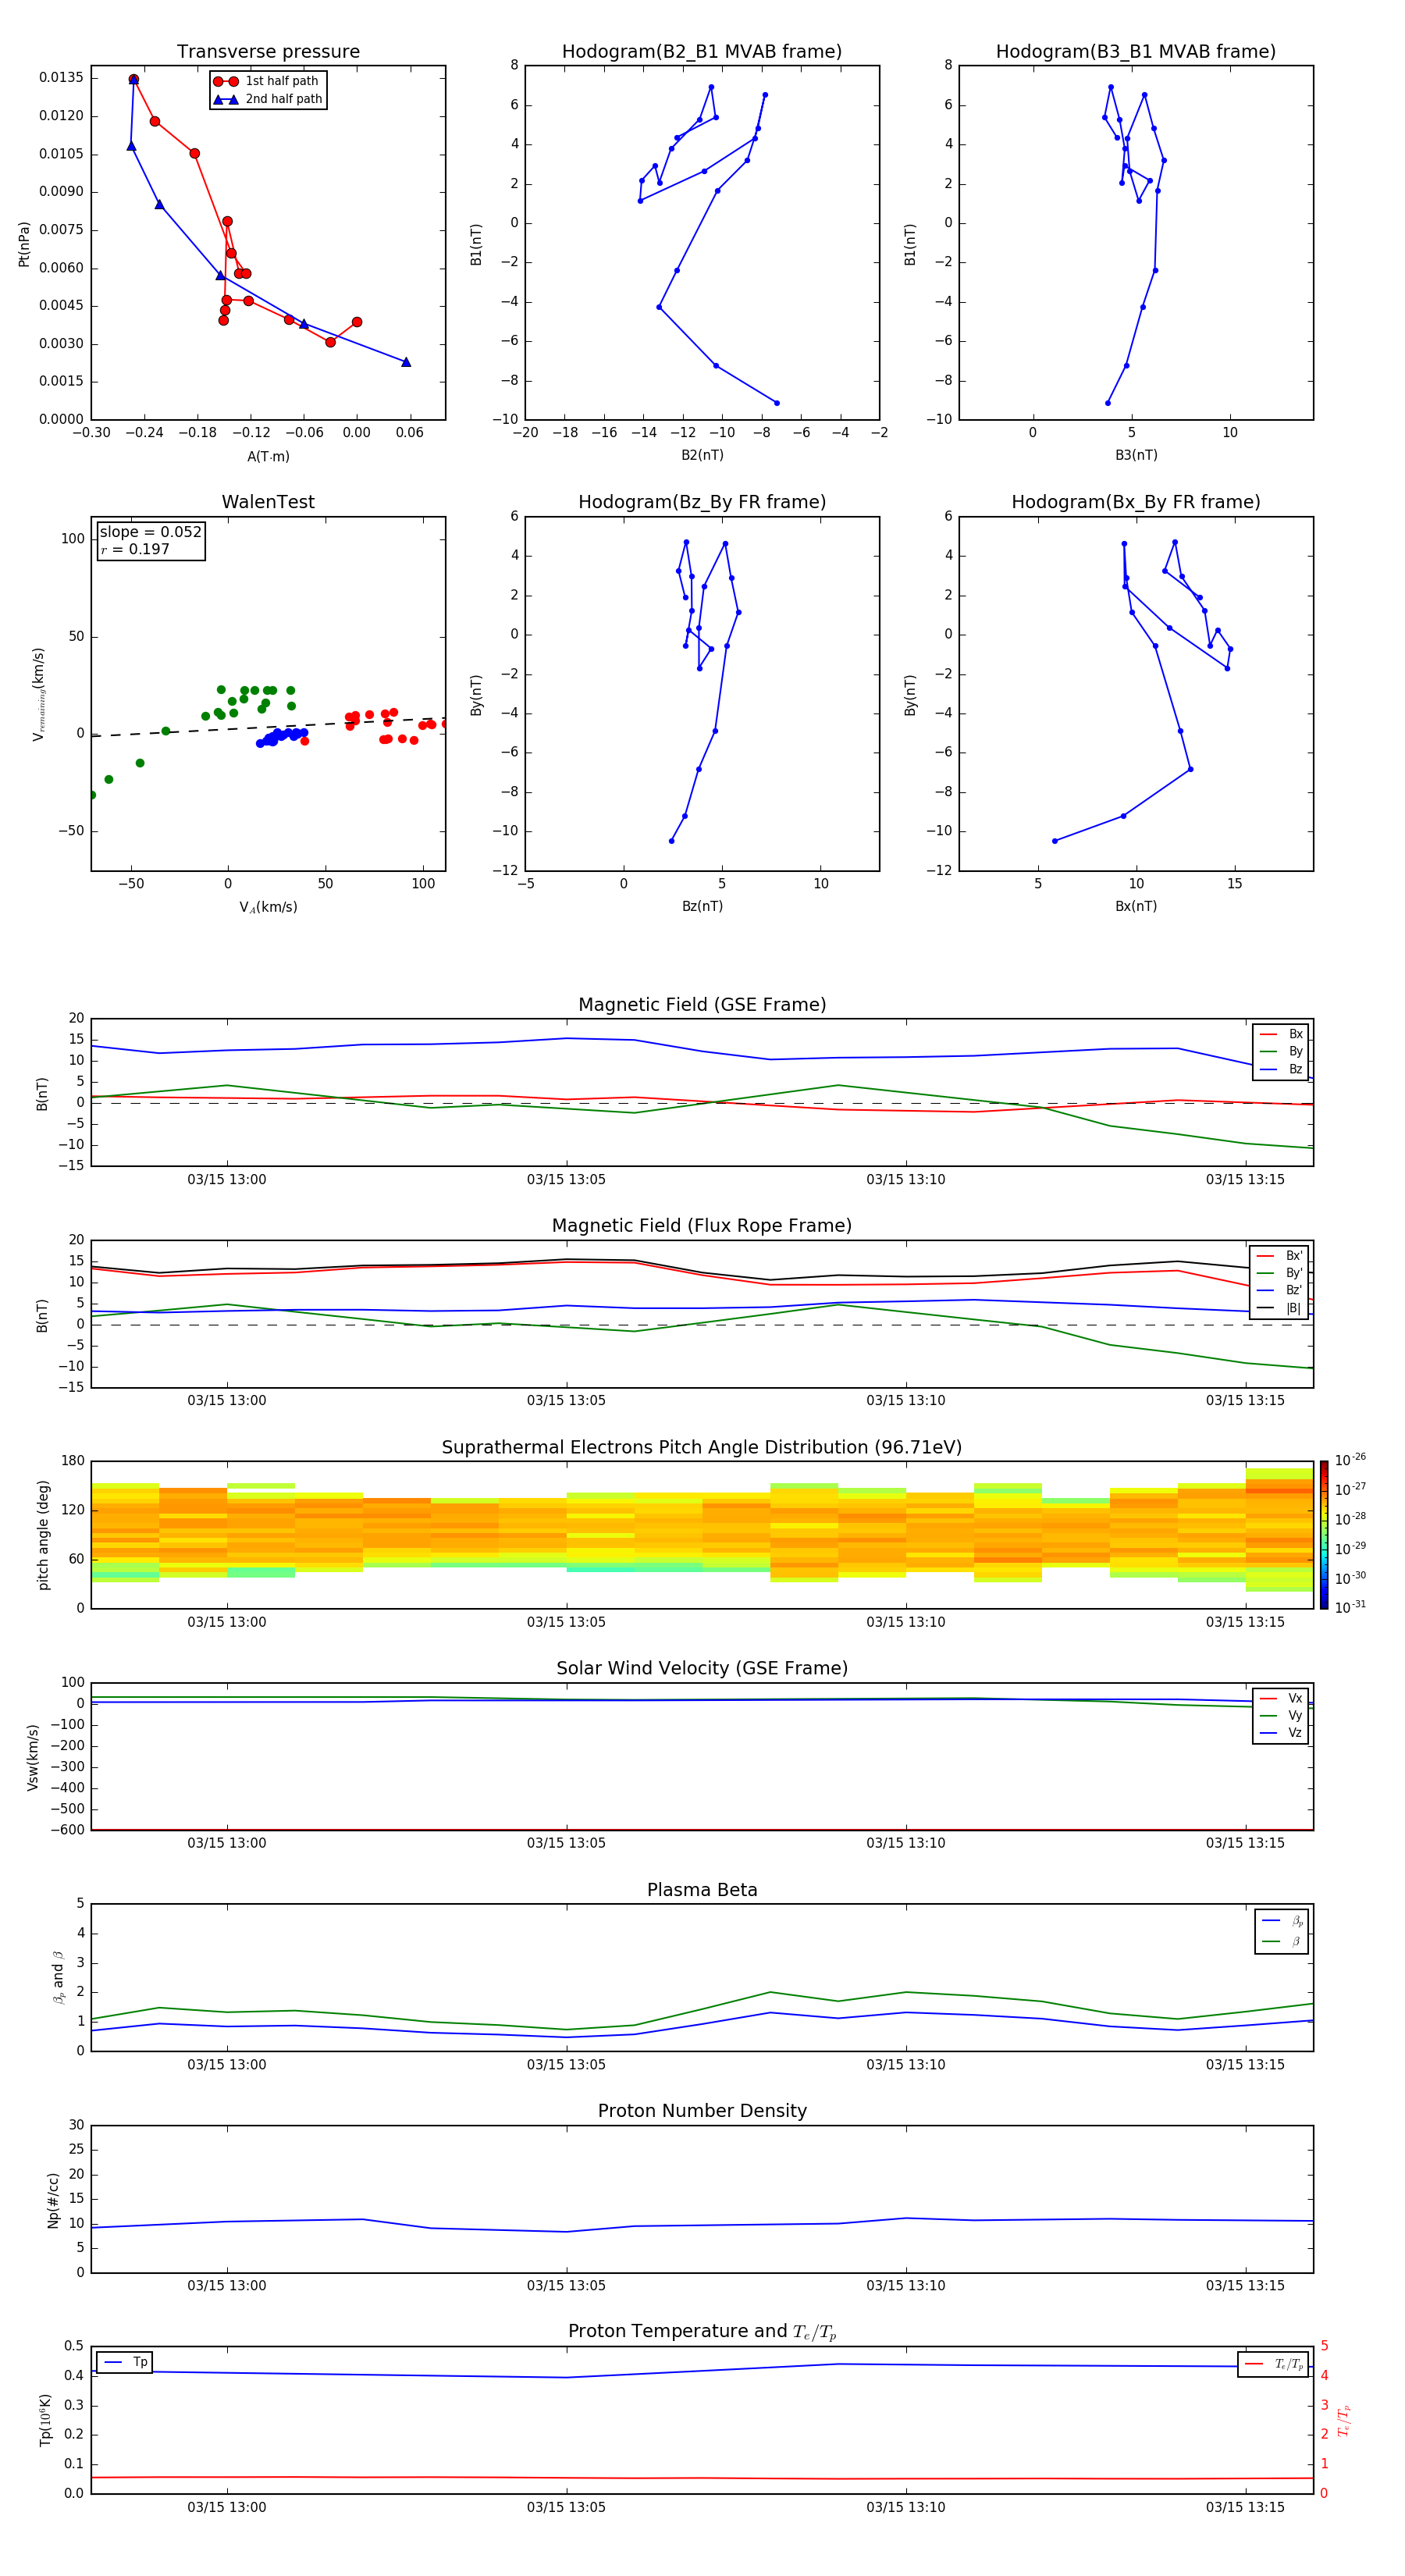Click the 'slope = 0.052' annotation
The height and width of the screenshot is (2576, 1405).
[151, 532]
